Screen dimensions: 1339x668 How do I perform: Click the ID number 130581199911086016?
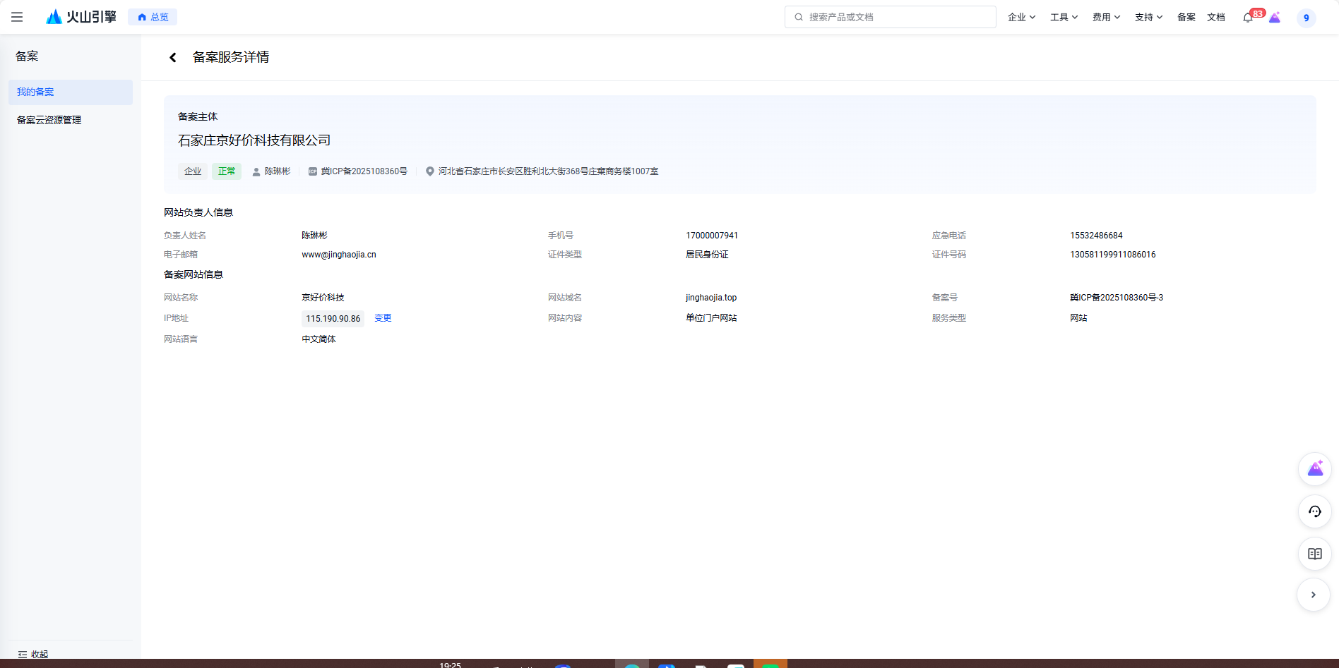1113,255
